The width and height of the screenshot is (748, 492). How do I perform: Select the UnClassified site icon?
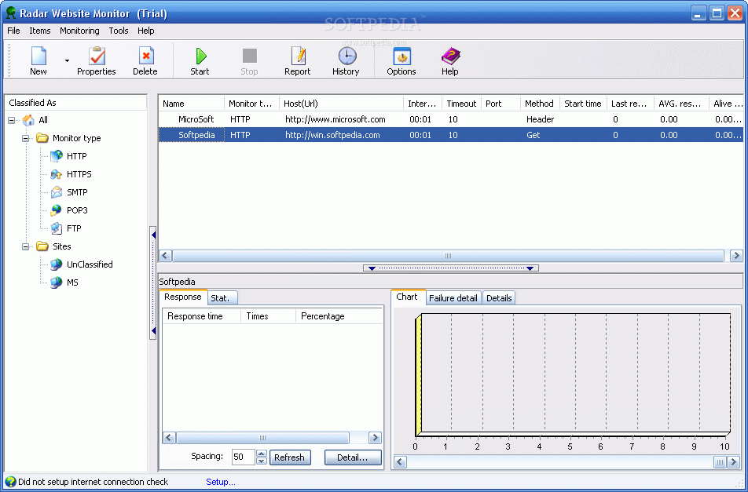[x=57, y=264]
